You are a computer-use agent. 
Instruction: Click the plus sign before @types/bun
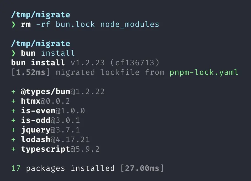(13, 92)
